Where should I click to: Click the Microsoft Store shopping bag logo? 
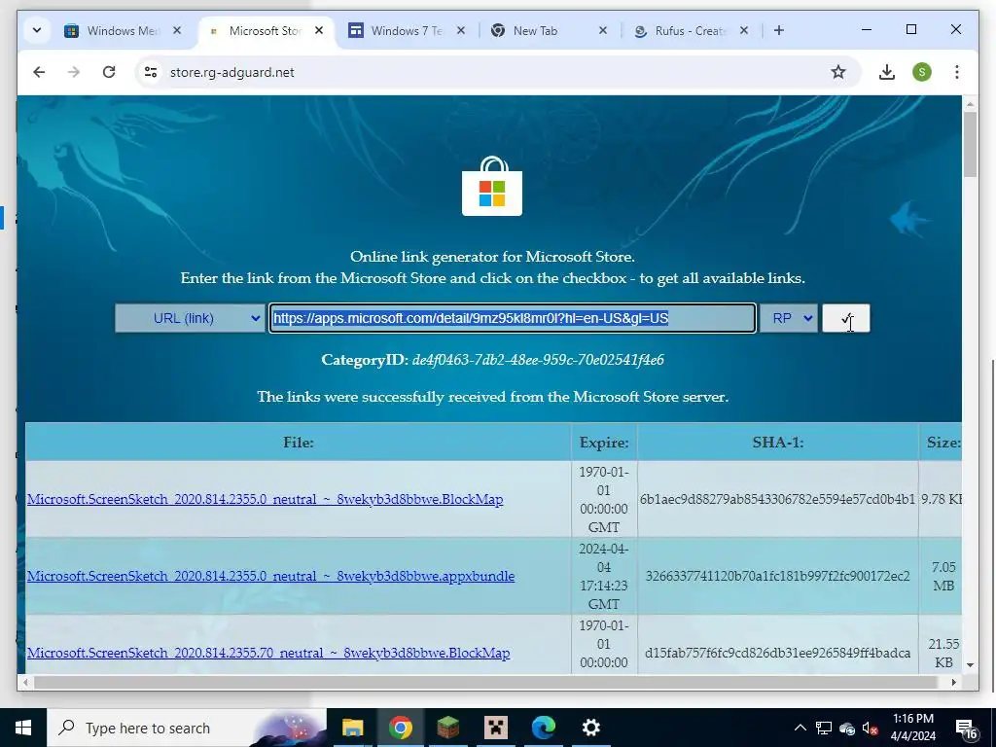click(492, 186)
